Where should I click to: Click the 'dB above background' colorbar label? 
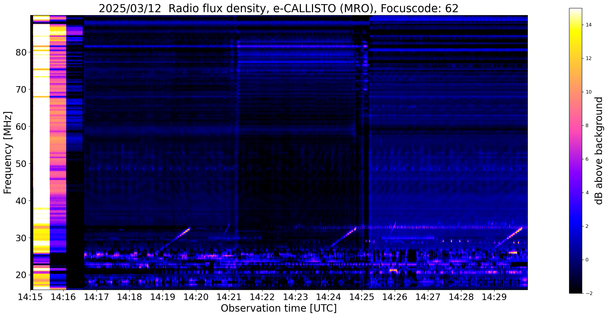(x=599, y=151)
